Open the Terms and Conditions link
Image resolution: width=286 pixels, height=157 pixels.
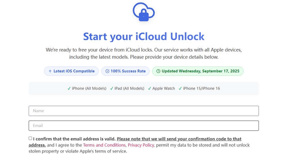point(104,145)
